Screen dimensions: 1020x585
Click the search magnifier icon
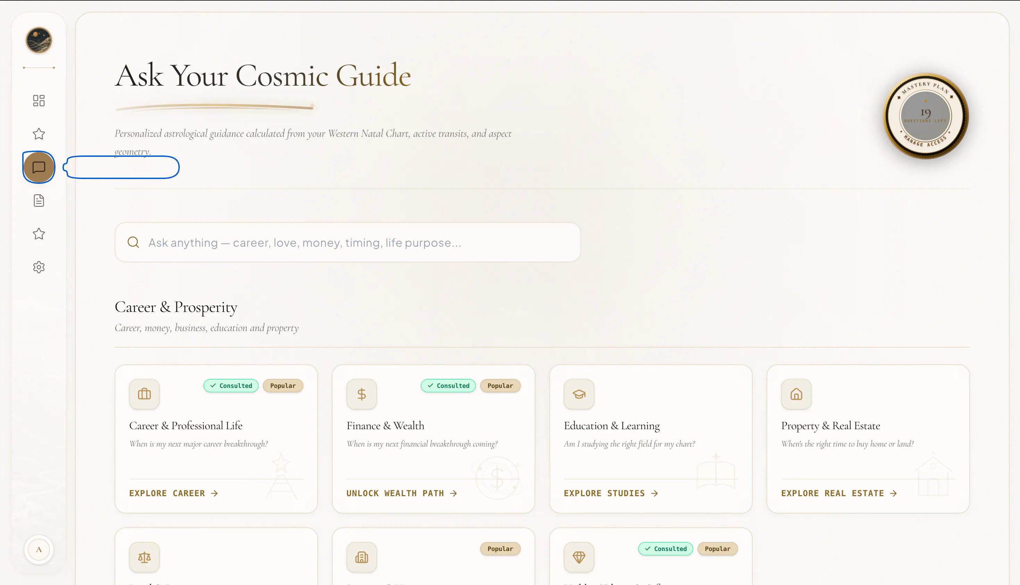click(x=133, y=242)
